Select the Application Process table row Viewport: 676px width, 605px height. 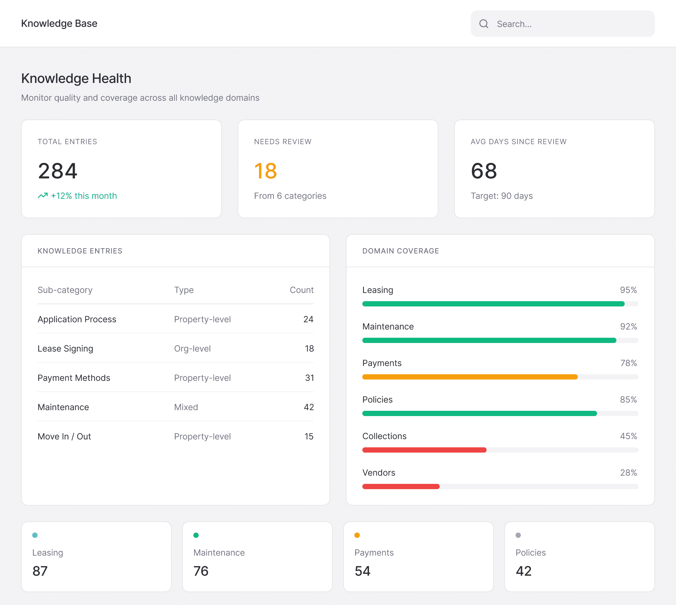pos(175,319)
